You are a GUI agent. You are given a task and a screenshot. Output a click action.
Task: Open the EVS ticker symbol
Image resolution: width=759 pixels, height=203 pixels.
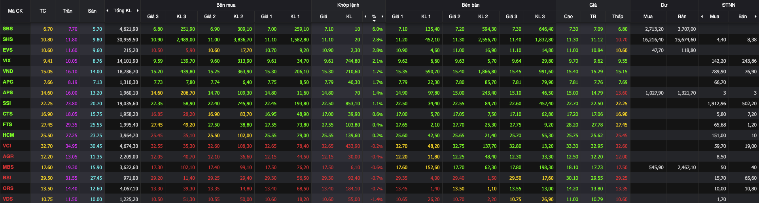tap(8, 50)
